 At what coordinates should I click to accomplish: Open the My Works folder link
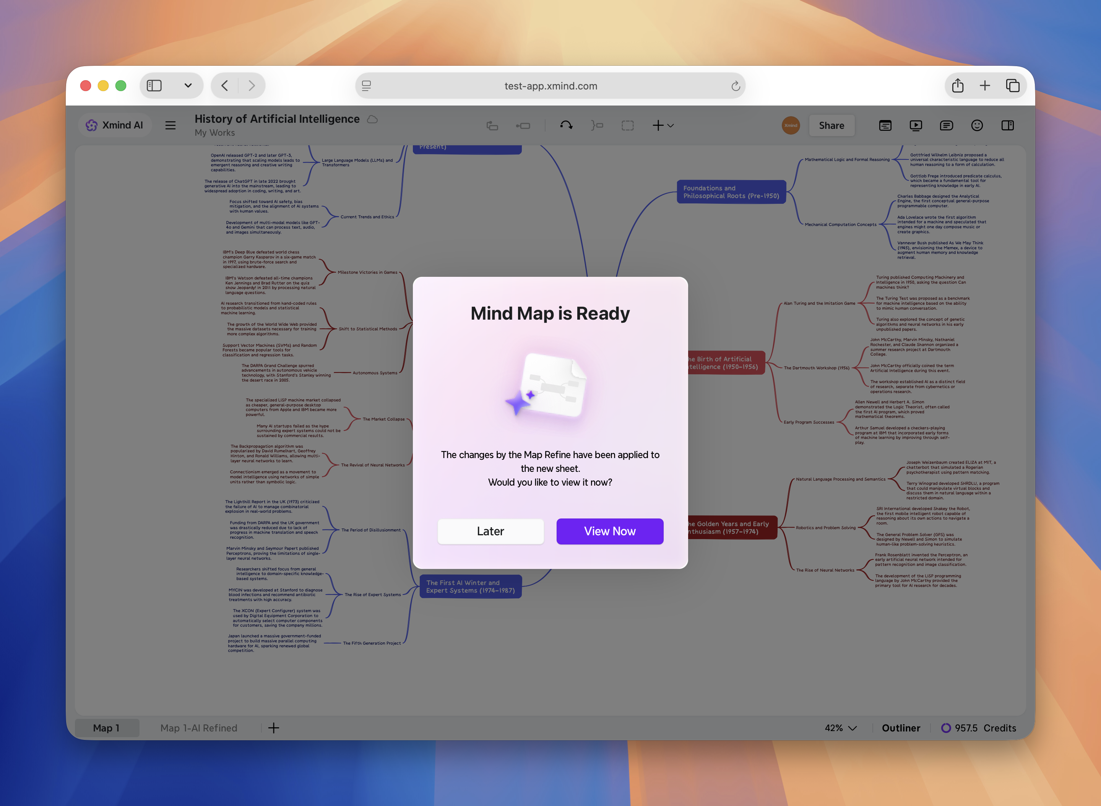214,133
